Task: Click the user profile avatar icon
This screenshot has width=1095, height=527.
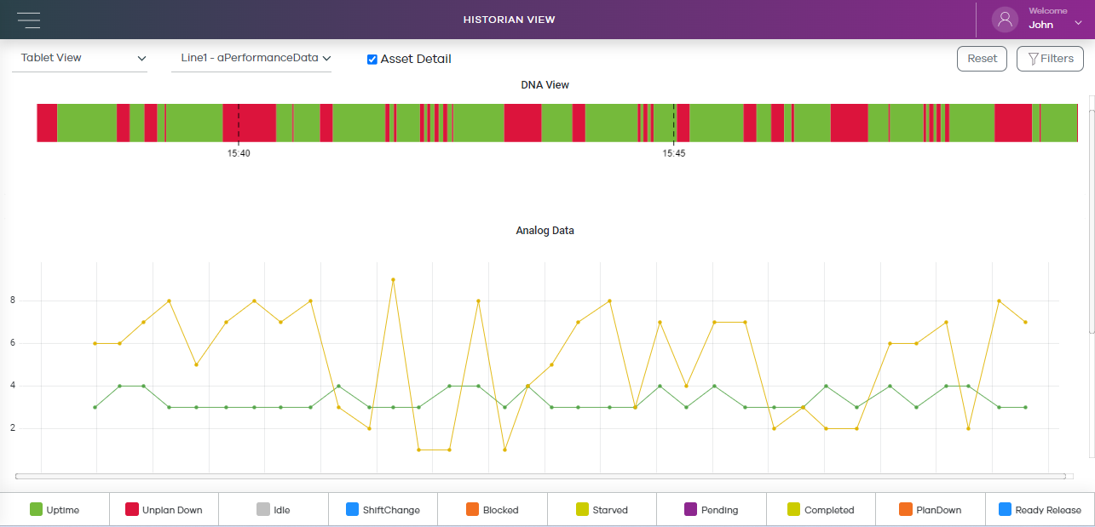Action: (1006, 20)
